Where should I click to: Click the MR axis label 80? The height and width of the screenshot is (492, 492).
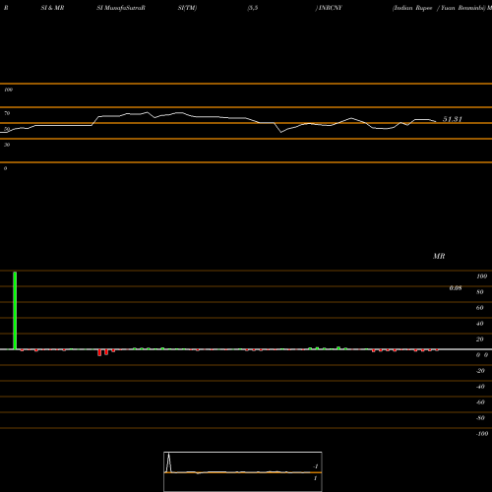click(x=480, y=292)
